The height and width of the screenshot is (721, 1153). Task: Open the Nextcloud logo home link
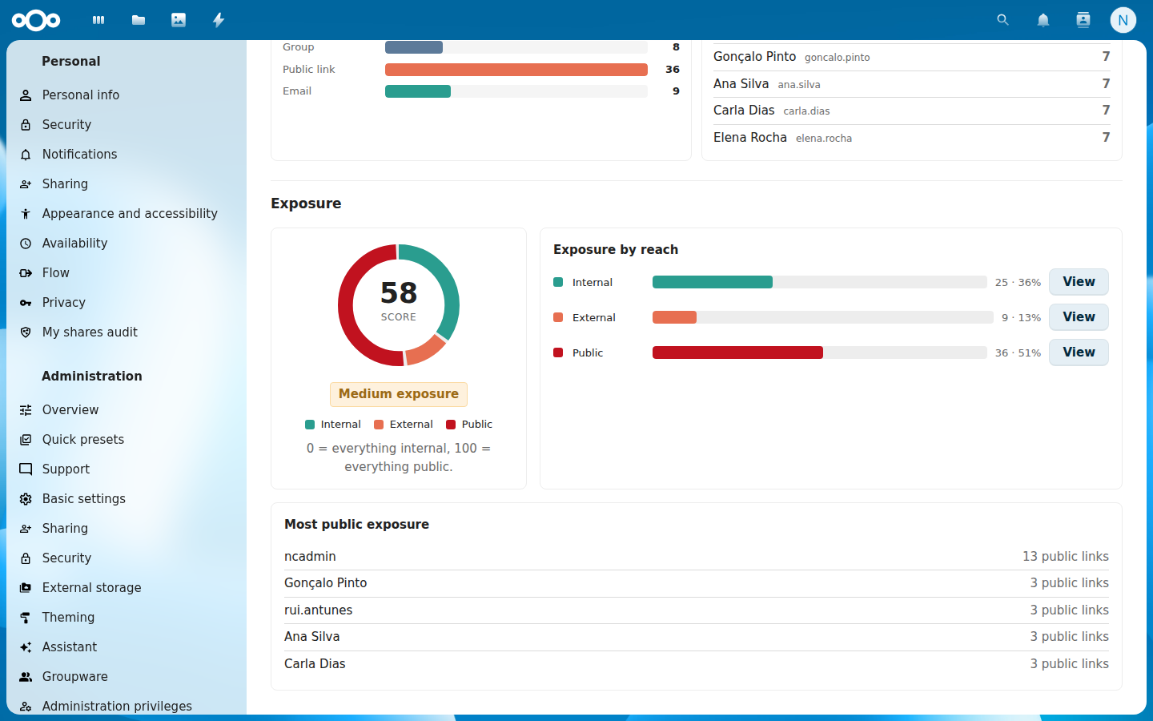pos(36,20)
